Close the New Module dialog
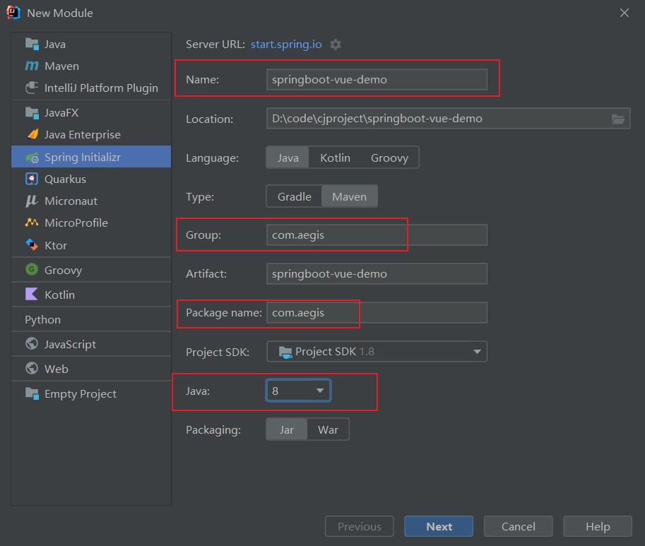 pyautogui.click(x=625, y=13)
